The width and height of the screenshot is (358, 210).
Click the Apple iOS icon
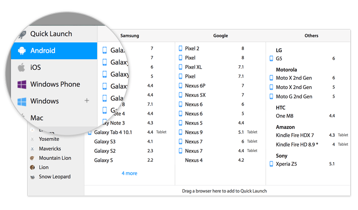point(21,67)
